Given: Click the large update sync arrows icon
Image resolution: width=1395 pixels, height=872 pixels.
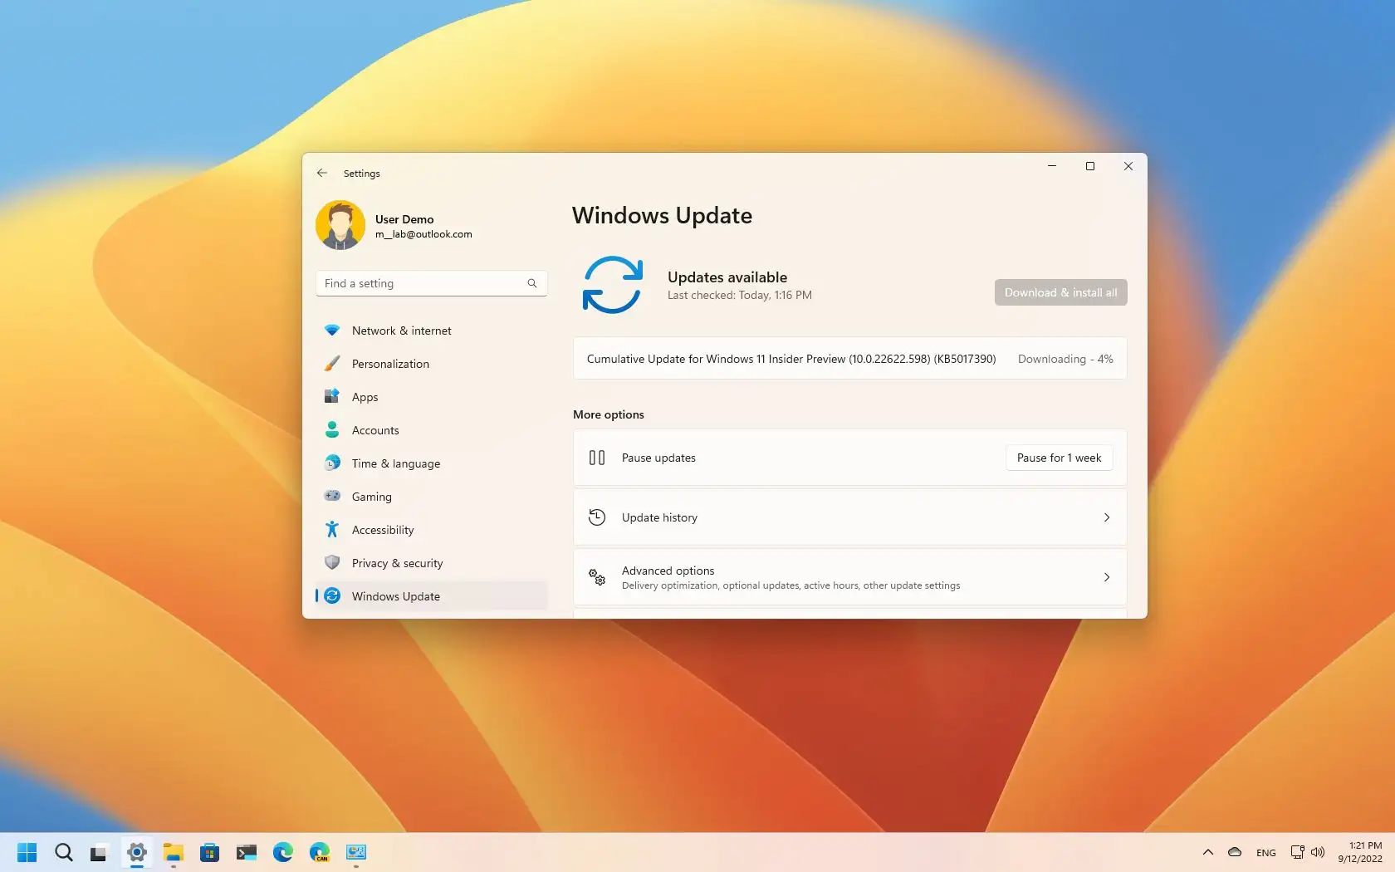Looking at the screenshot, I should click(613, 285).
